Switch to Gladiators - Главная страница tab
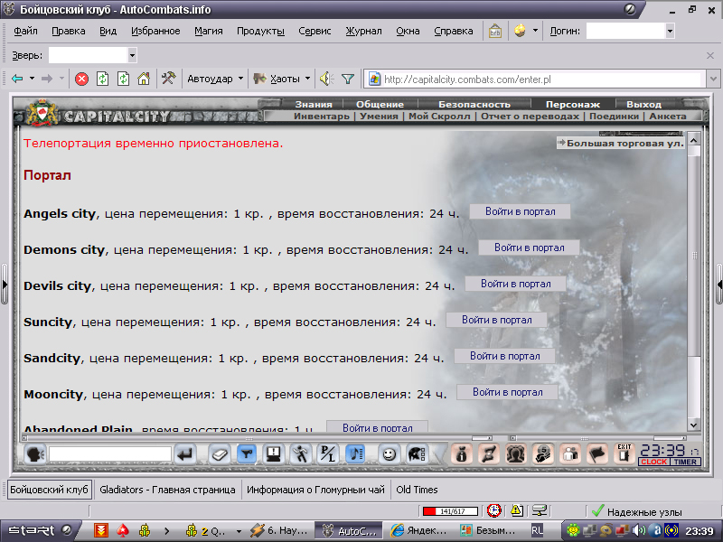The image size is (723, 542). point(167,490)
